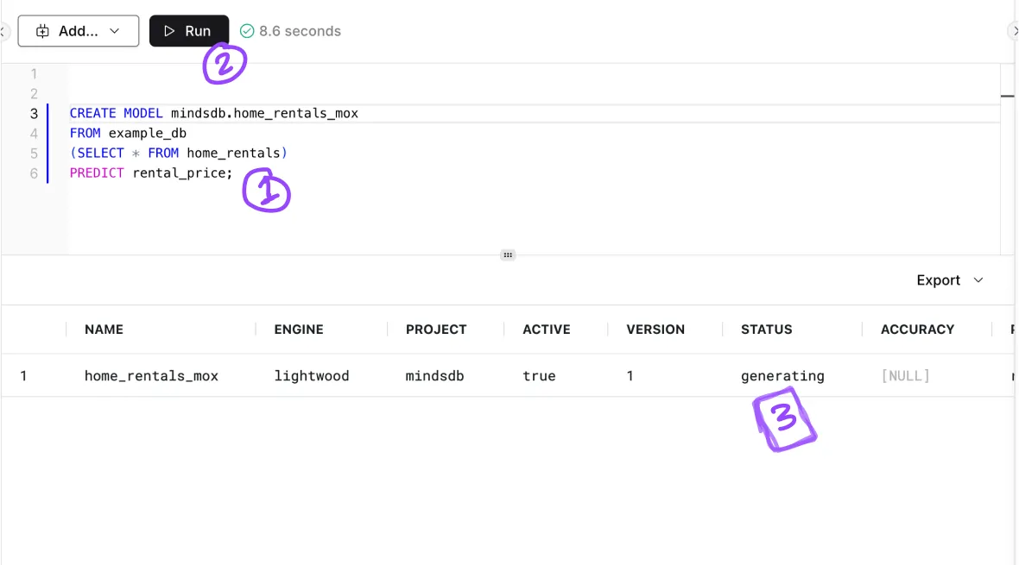Click the ACTIVE column header
Image resolution: width=1019 pixels, height=565 pixels.
pos(547,330)
